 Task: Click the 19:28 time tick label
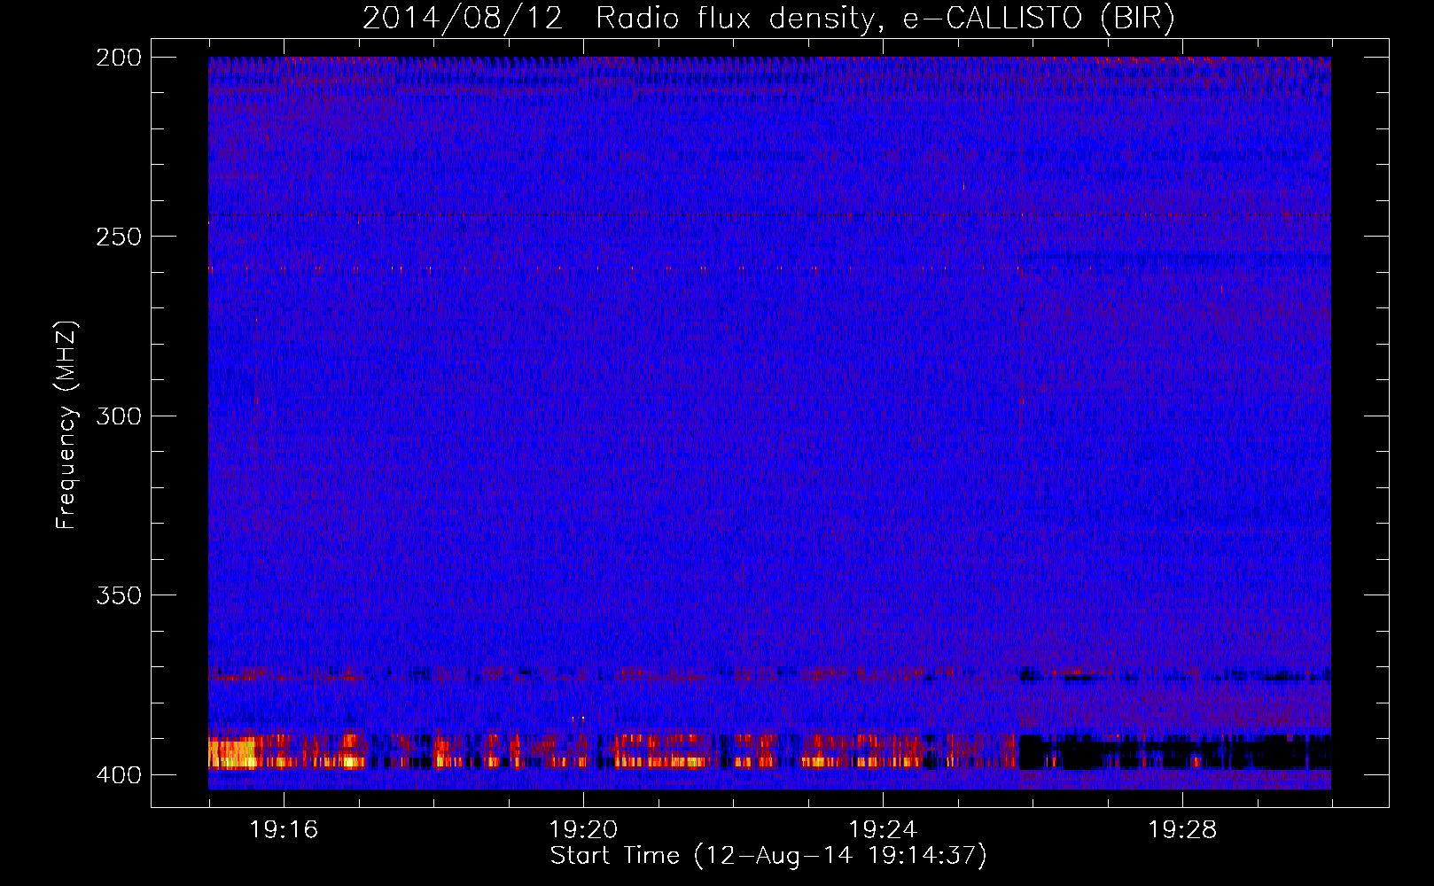coord(1182,830)
